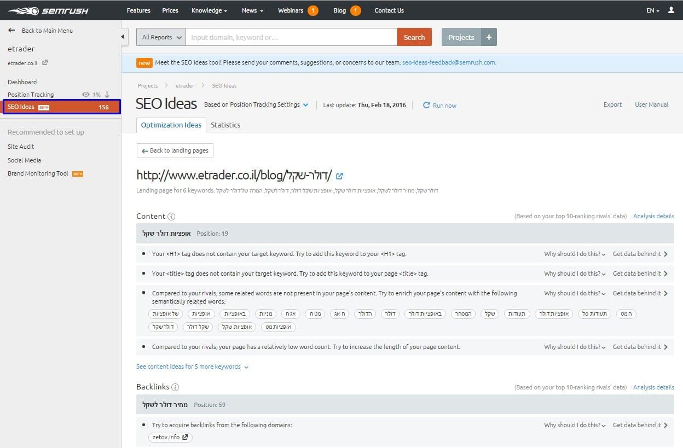Expand Why should I do this for title tag
This screenshot has height=448, width=683.
pos(575,274)
